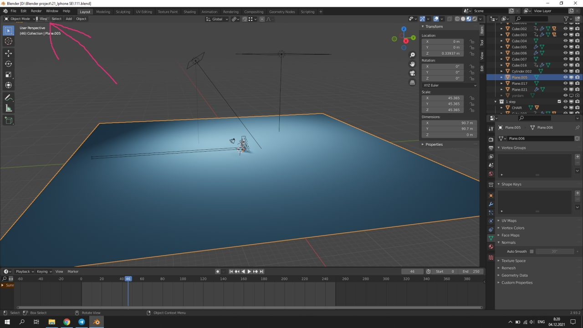The width and height of the screenshot is (583, 328).
Task: Toggle snapping magnet
Action: pyautogui.click(x=245, y=19)
